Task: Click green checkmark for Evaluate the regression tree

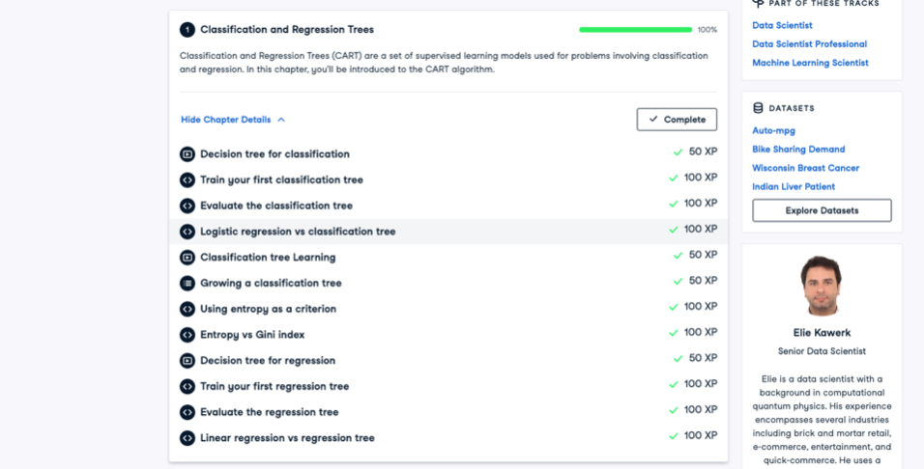Action: coord(674,411)
